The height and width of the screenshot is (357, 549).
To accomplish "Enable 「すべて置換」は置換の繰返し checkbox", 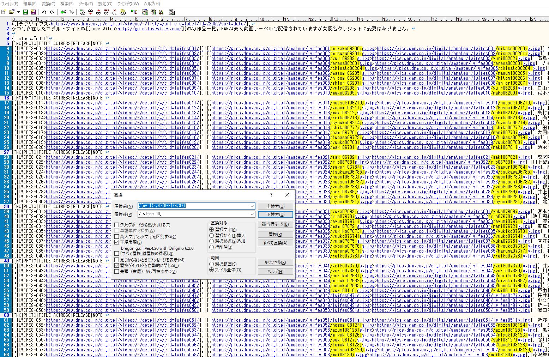I will (x=117, y=254).
